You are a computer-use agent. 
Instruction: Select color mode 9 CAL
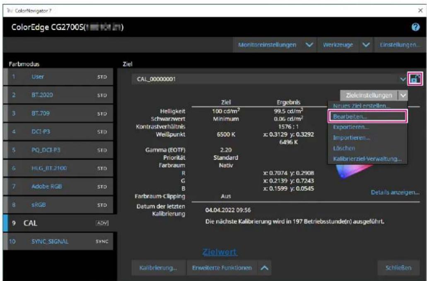pyautogui.click(x=60, y=223)
